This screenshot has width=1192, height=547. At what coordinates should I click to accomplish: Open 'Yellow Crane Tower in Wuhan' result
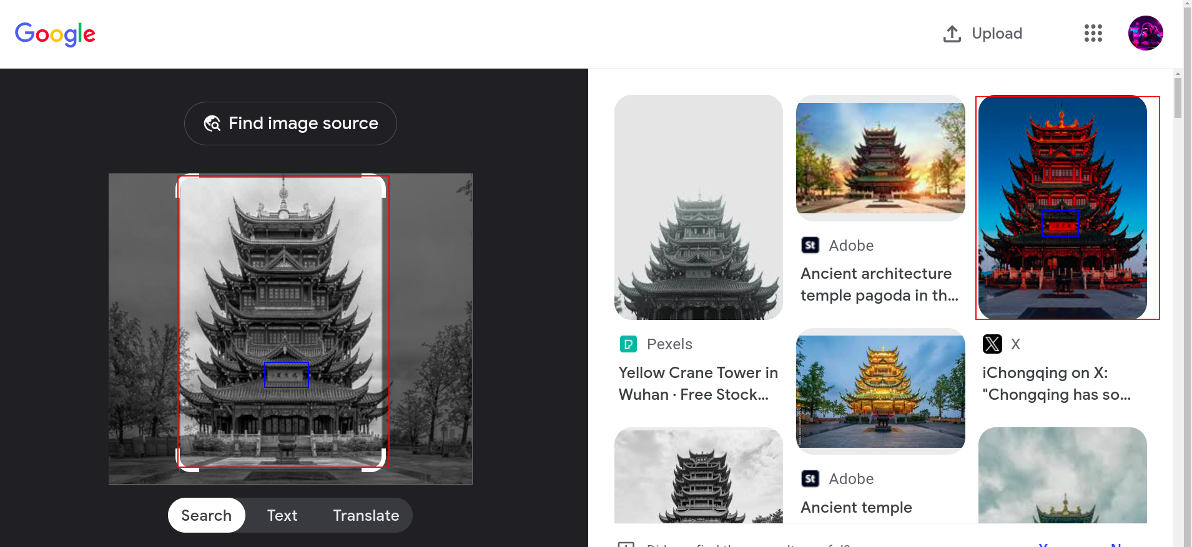point(698,384)
